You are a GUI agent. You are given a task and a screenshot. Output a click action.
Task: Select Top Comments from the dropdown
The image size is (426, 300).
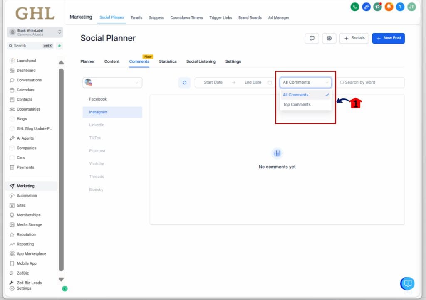pos(296,104)
